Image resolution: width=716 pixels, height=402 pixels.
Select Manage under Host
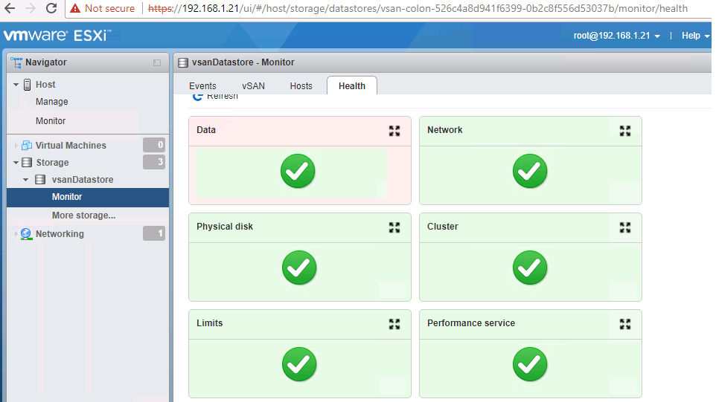[x=51, y=102]
